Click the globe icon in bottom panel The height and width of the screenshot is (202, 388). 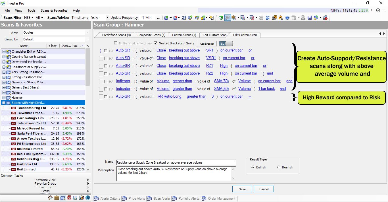(88, 198)
